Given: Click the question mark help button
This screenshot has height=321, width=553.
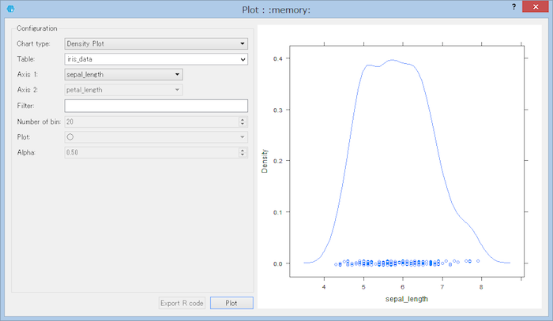Looking at the screenshot, I should 513,6.
